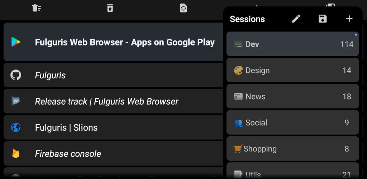The height and width of the screenshot is (179, 367).
Task: Open the Firebase console tab
Action: point(113,154)
